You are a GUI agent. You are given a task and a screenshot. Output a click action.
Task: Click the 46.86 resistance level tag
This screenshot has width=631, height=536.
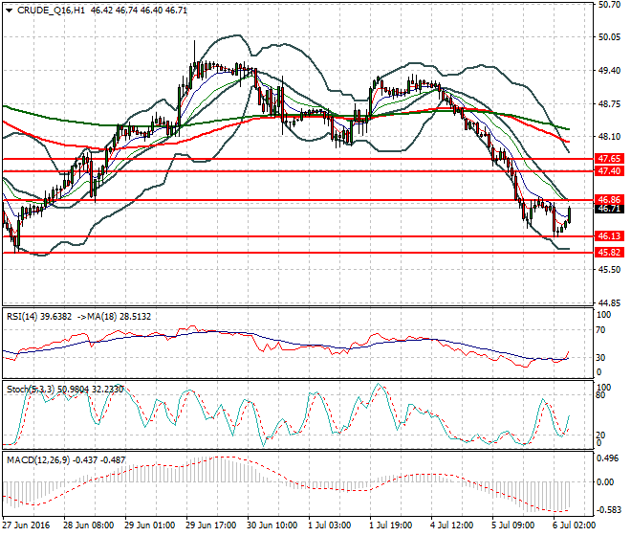pos(609,200)
